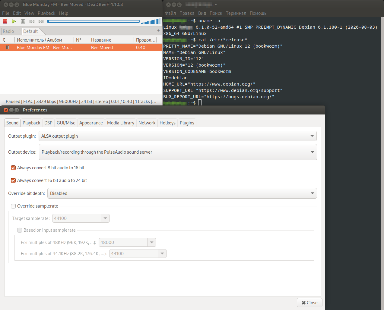Click the volume bars indicator

point(151,21)
